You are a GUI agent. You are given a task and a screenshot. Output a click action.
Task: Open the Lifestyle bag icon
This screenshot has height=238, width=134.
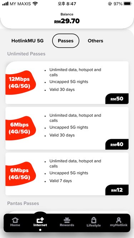(x=94, y=220)
